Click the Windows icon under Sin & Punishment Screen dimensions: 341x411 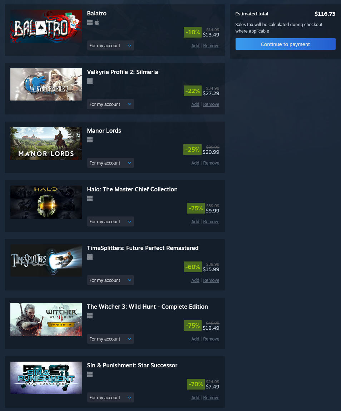click(x=90, y=374)
